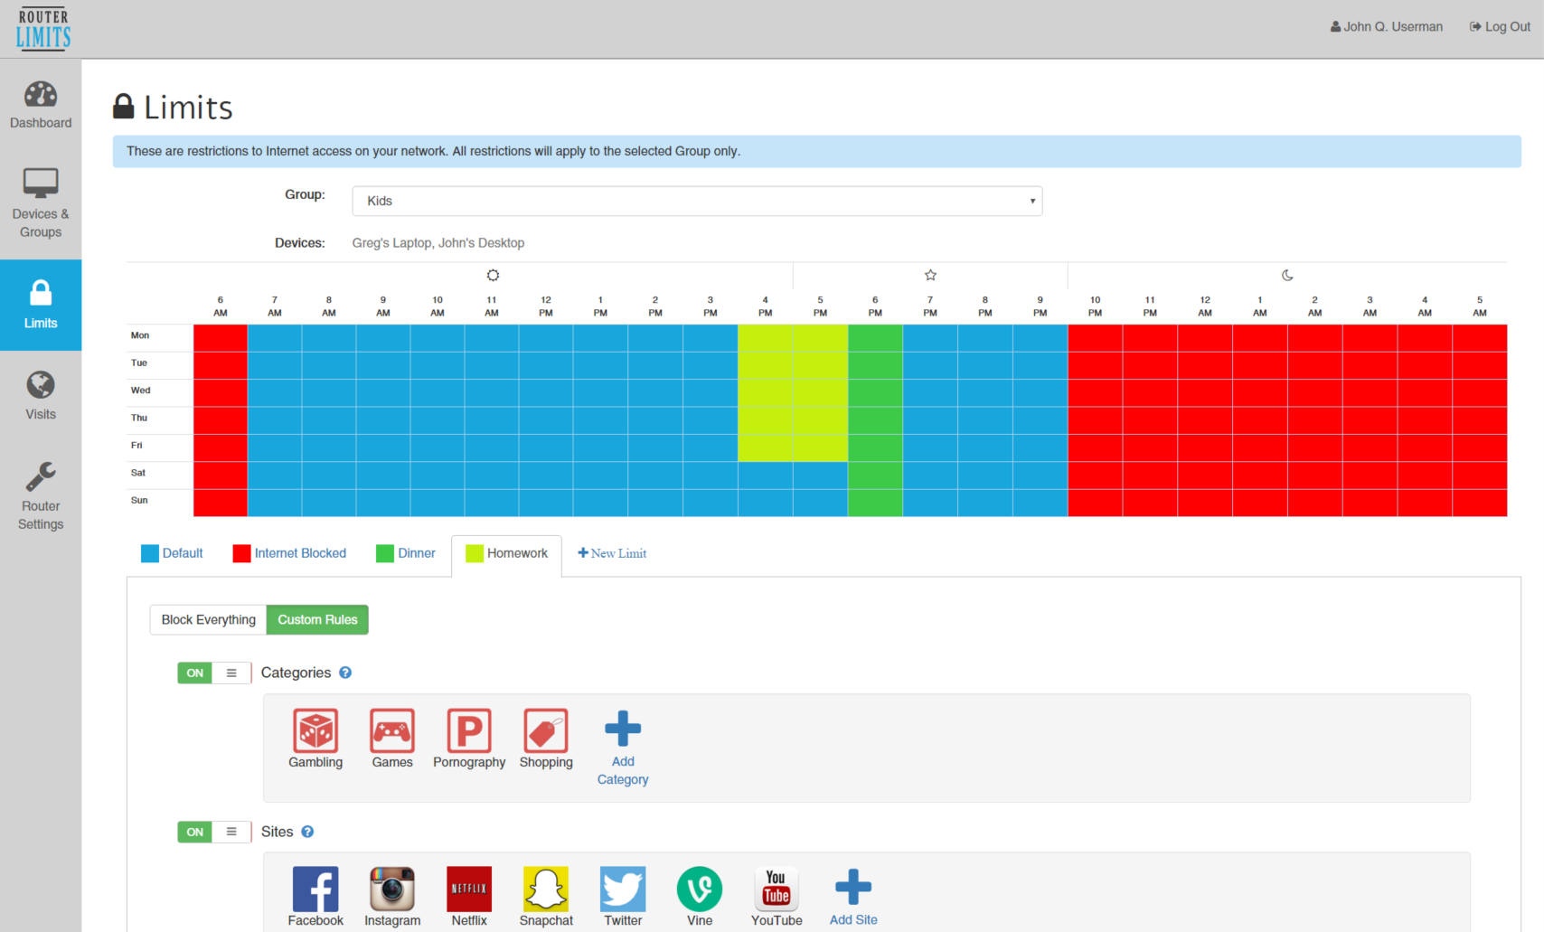Click the blue Default color swatch
Image resolution: width=1544 pixels, height=932 pixels.
(150, 553)
